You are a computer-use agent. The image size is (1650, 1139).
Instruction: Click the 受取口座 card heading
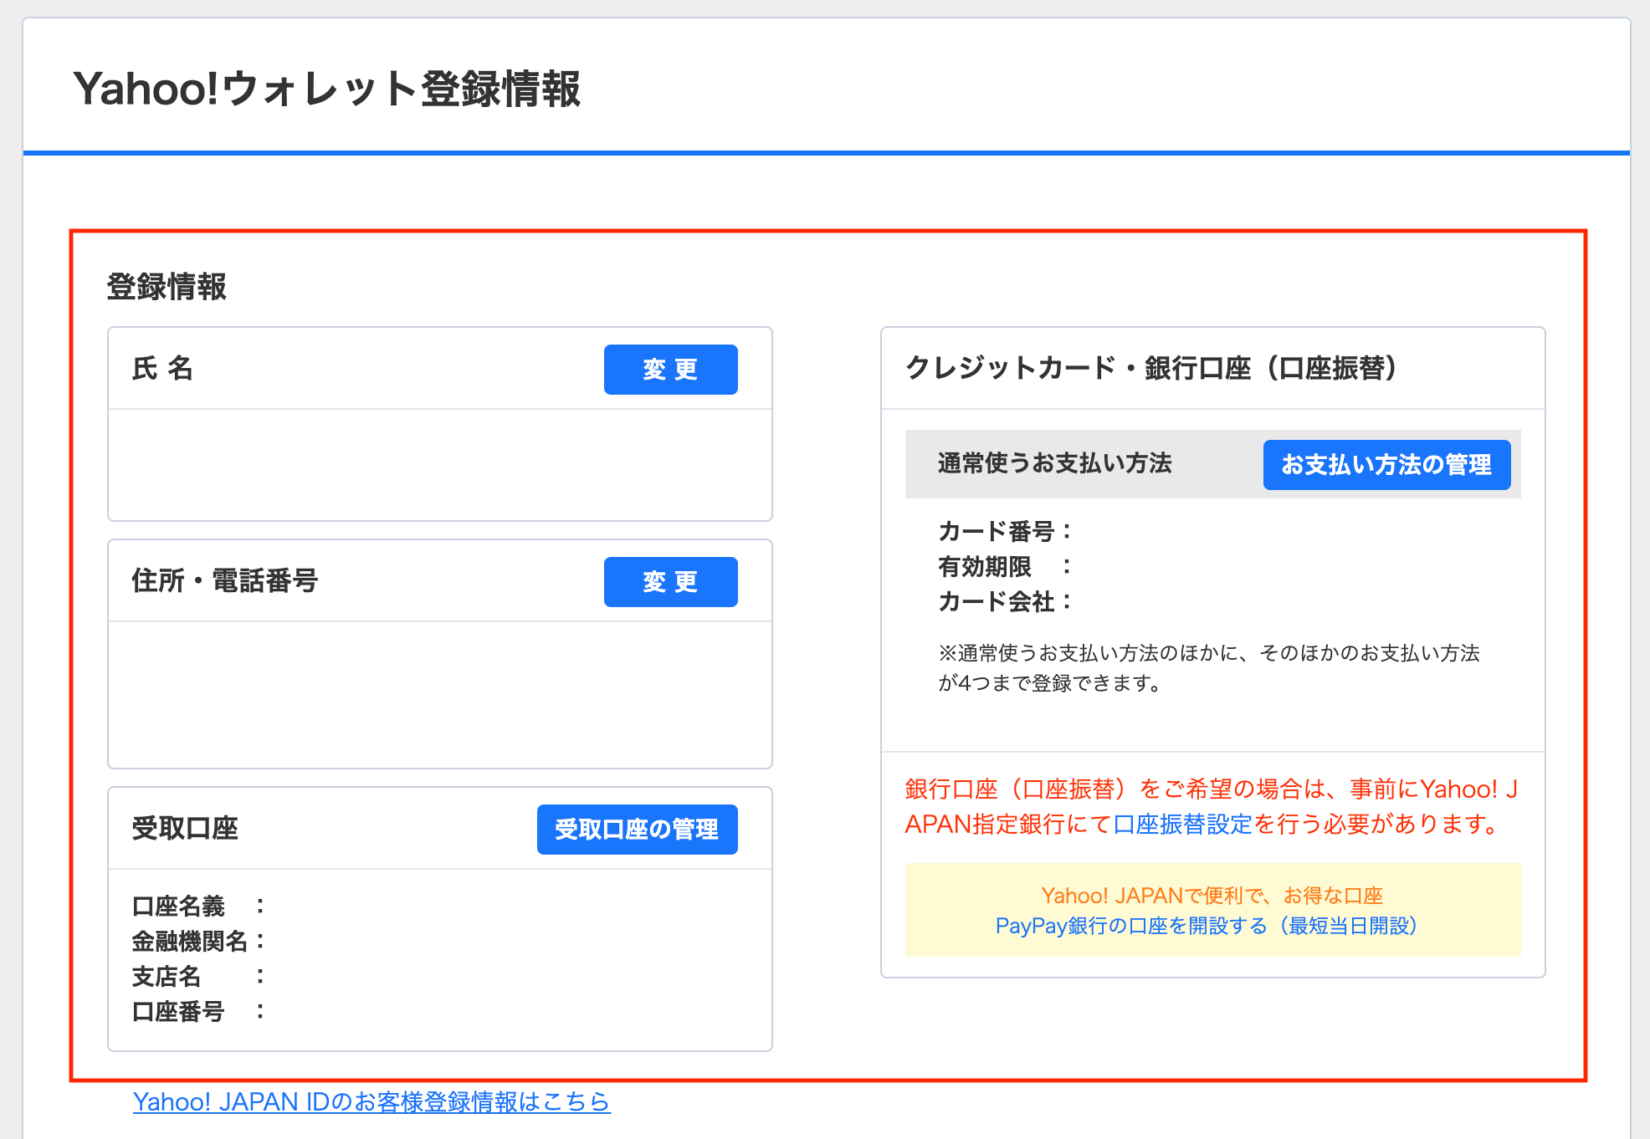(x=185, y=828)
